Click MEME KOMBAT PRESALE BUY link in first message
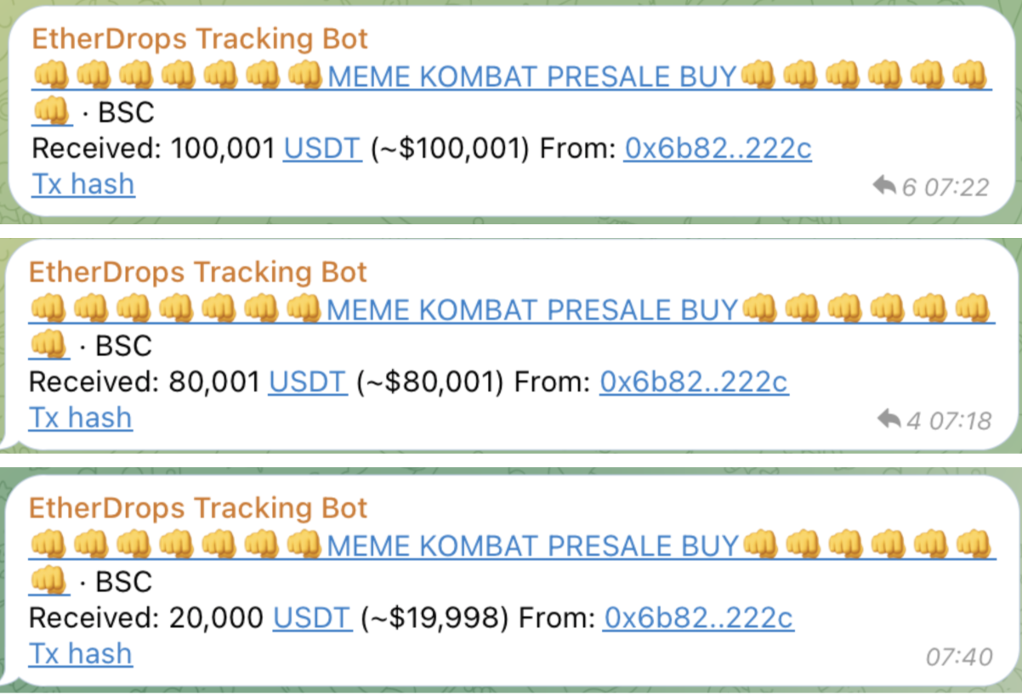Screen dimensions: 1022x695 (532, 76)
